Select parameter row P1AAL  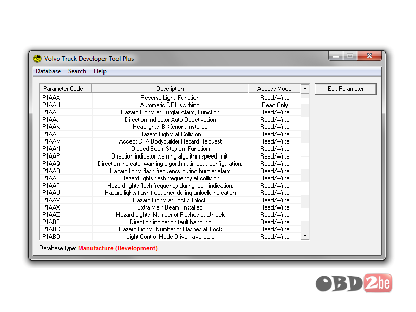pos(170,134)
